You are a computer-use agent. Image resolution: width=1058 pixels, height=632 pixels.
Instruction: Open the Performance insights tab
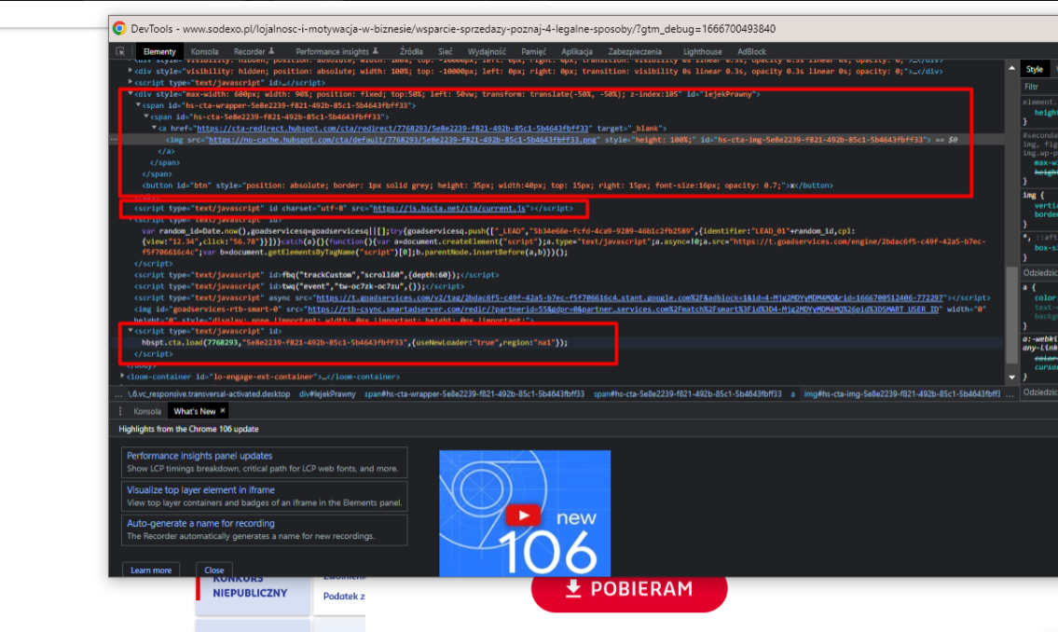point(337,51)
